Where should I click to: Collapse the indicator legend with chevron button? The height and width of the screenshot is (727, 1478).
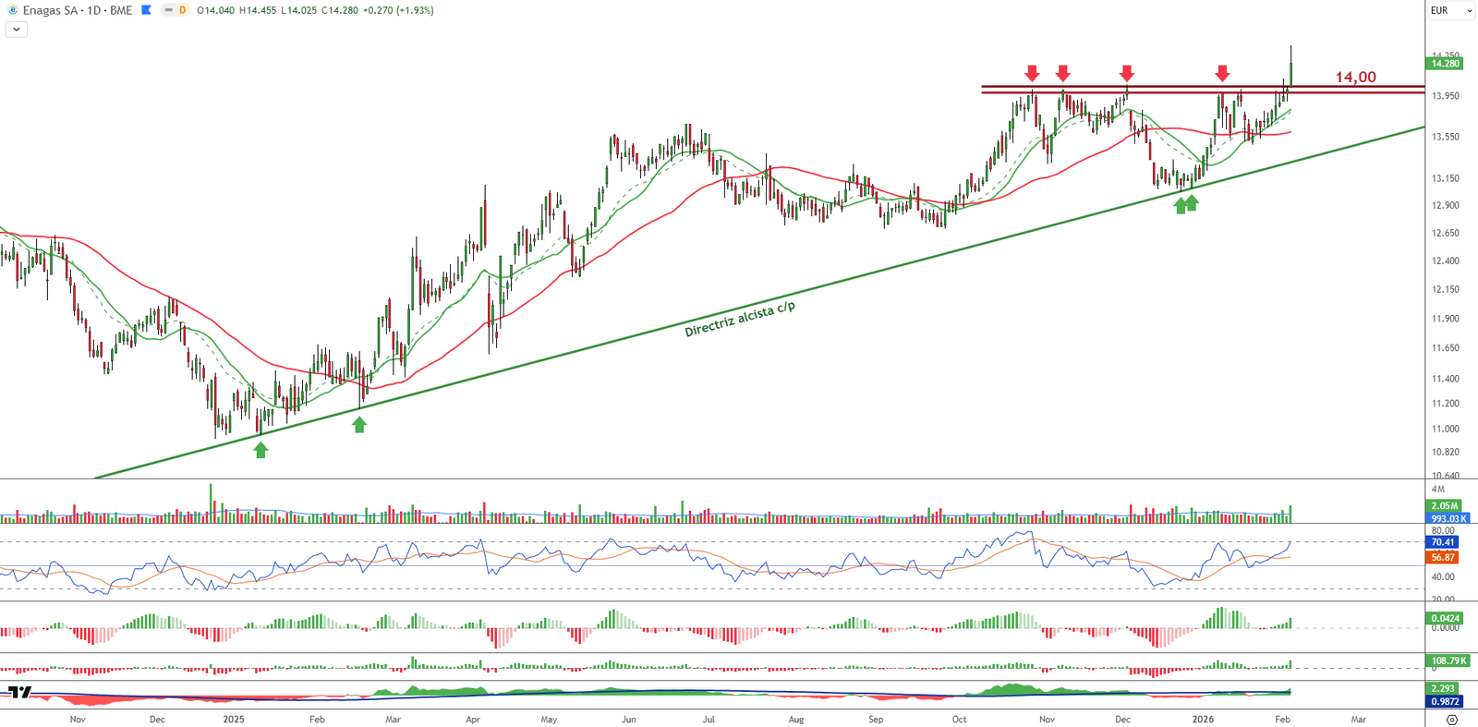click(16, 30)
